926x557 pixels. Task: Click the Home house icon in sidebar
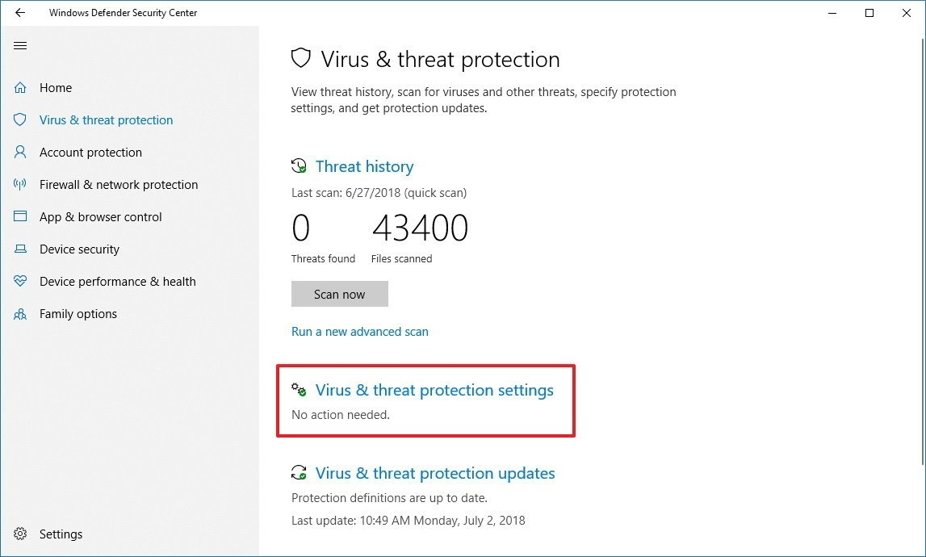pos(20,87)
